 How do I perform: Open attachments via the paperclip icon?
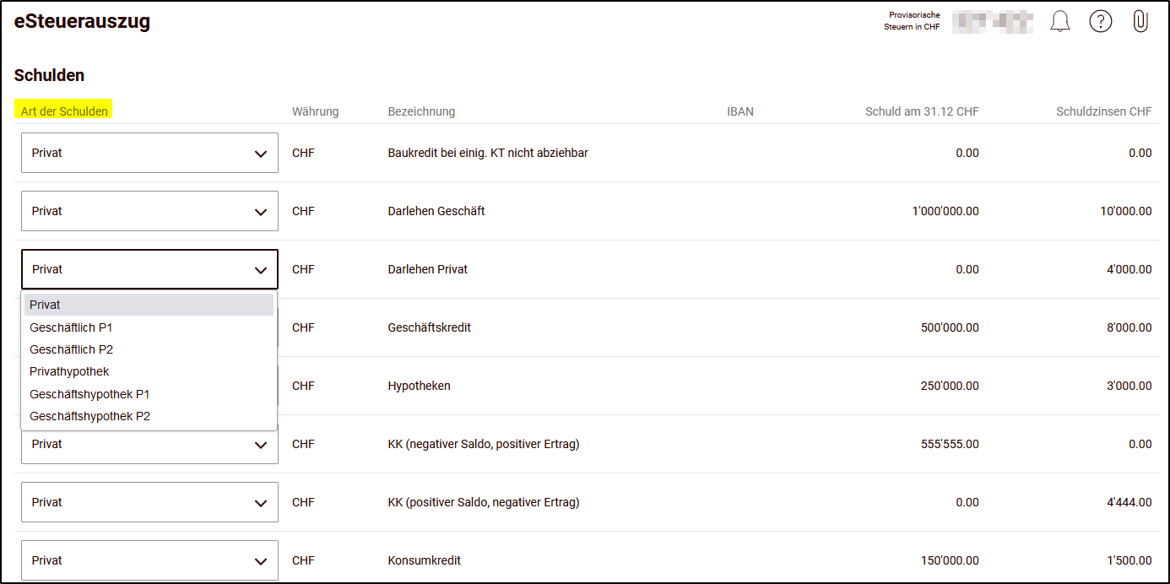point(1140,22)
